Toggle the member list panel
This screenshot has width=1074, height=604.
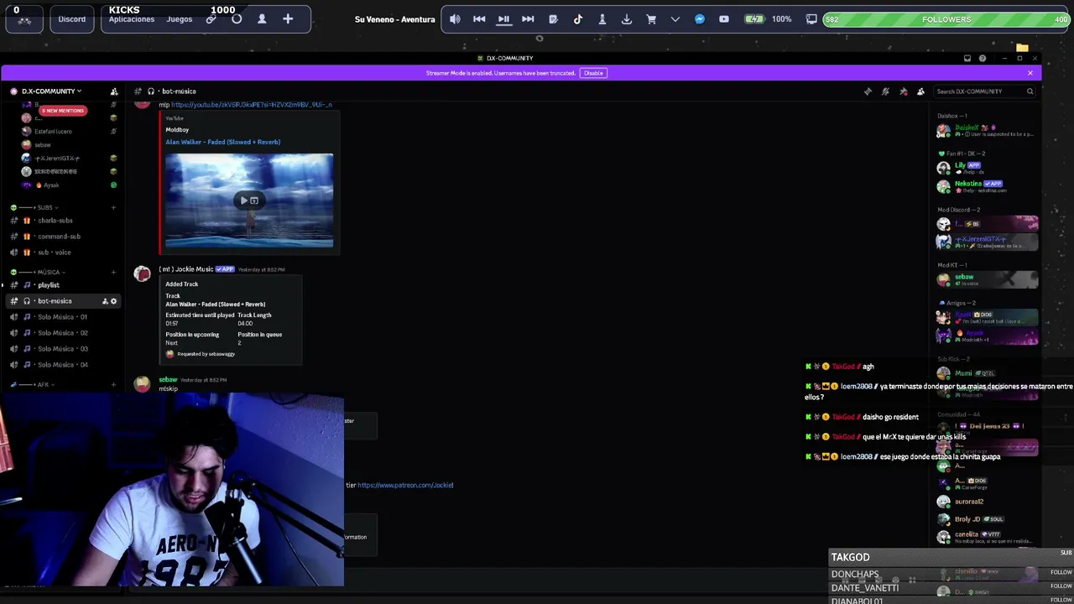(x=920, y=91)
